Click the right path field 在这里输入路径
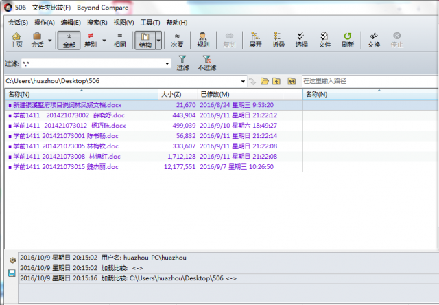 [x=370, y=81]
